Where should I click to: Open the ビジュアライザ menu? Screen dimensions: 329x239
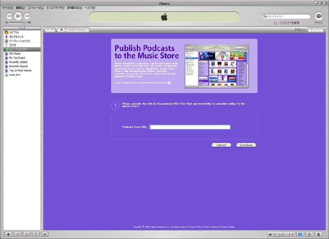click(56, 8)
